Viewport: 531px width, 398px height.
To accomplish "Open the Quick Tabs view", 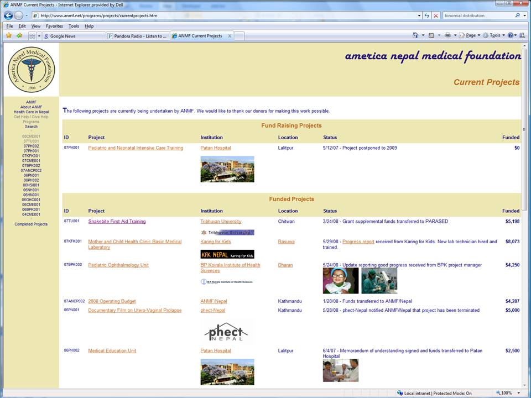I will pos(32,36).
